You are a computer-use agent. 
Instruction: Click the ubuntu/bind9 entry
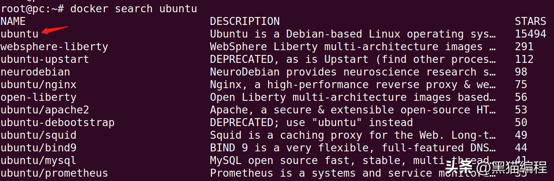(38, 148)
